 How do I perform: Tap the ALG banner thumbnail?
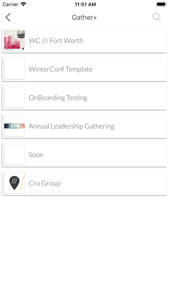click(x=14, y=126)
